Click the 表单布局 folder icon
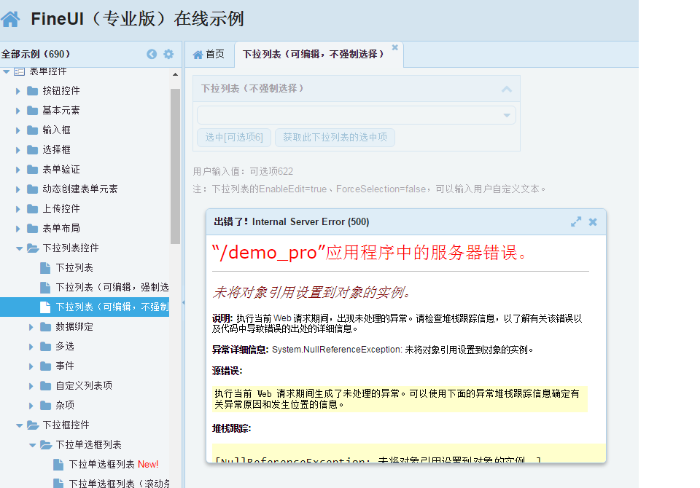Image resolution: width=700 pixels, height=488 pixels. [32, 229]
